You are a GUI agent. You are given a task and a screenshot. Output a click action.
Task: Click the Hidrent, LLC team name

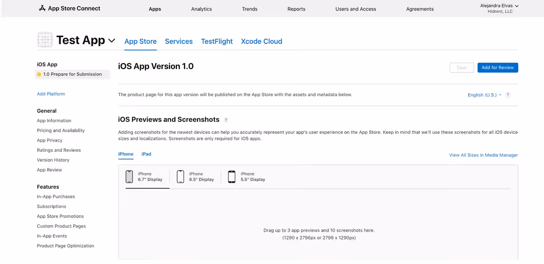click(x=500, y=12)
